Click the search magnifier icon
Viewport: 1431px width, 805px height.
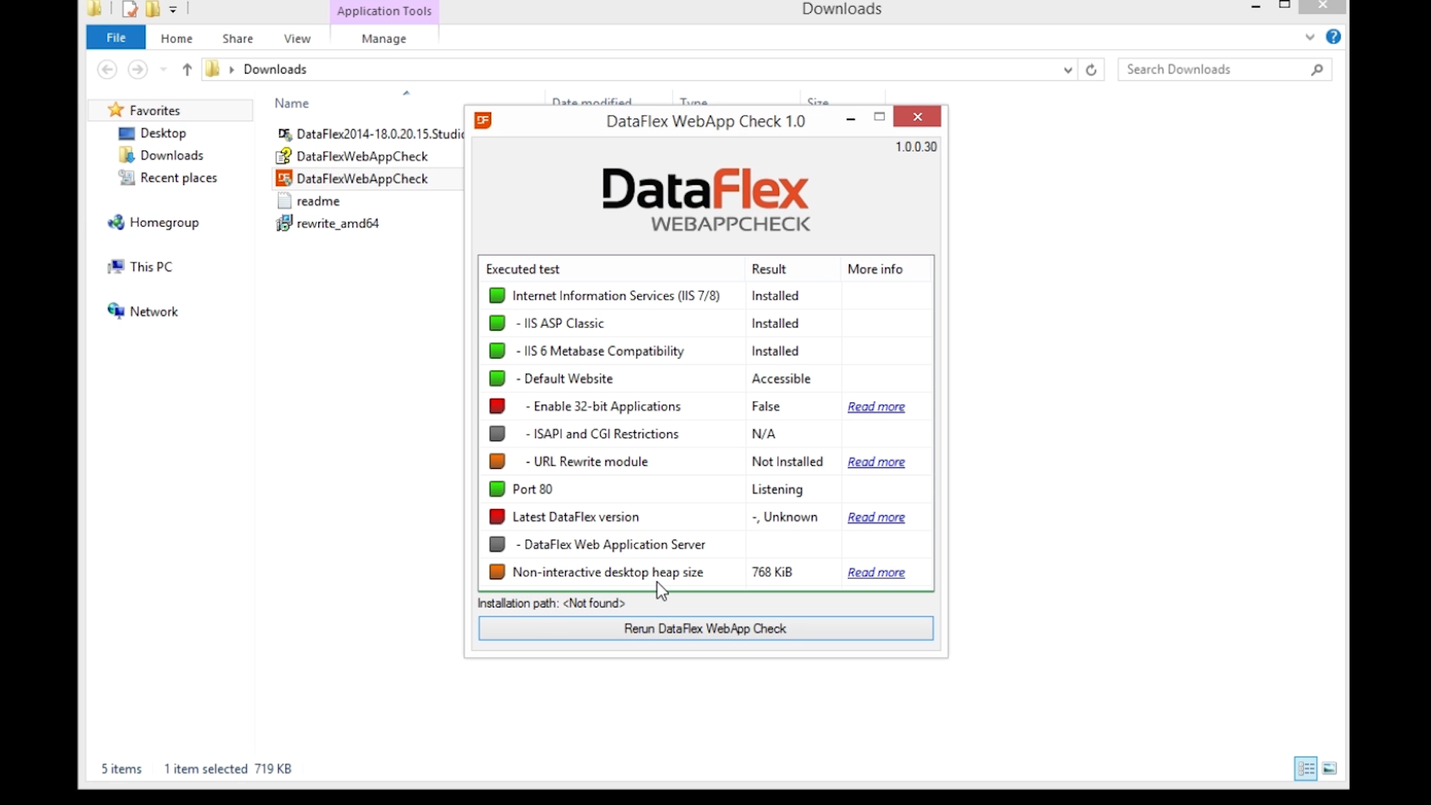1317,69
